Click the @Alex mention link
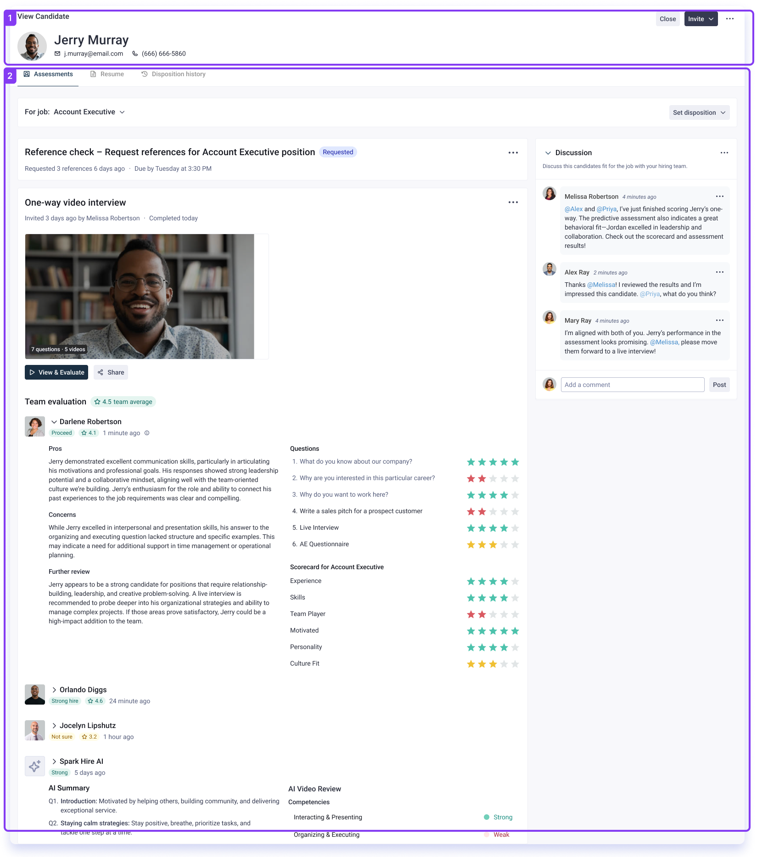The width and height of the screenshot is (757, 857). pos(573,209)
